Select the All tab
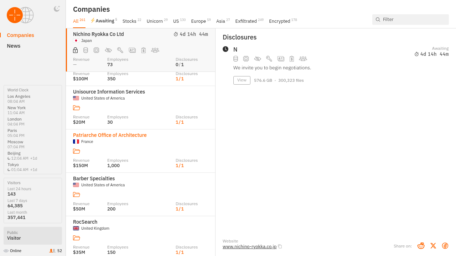The height and width of the screenshot is (256, 456). tap(79, 21)
